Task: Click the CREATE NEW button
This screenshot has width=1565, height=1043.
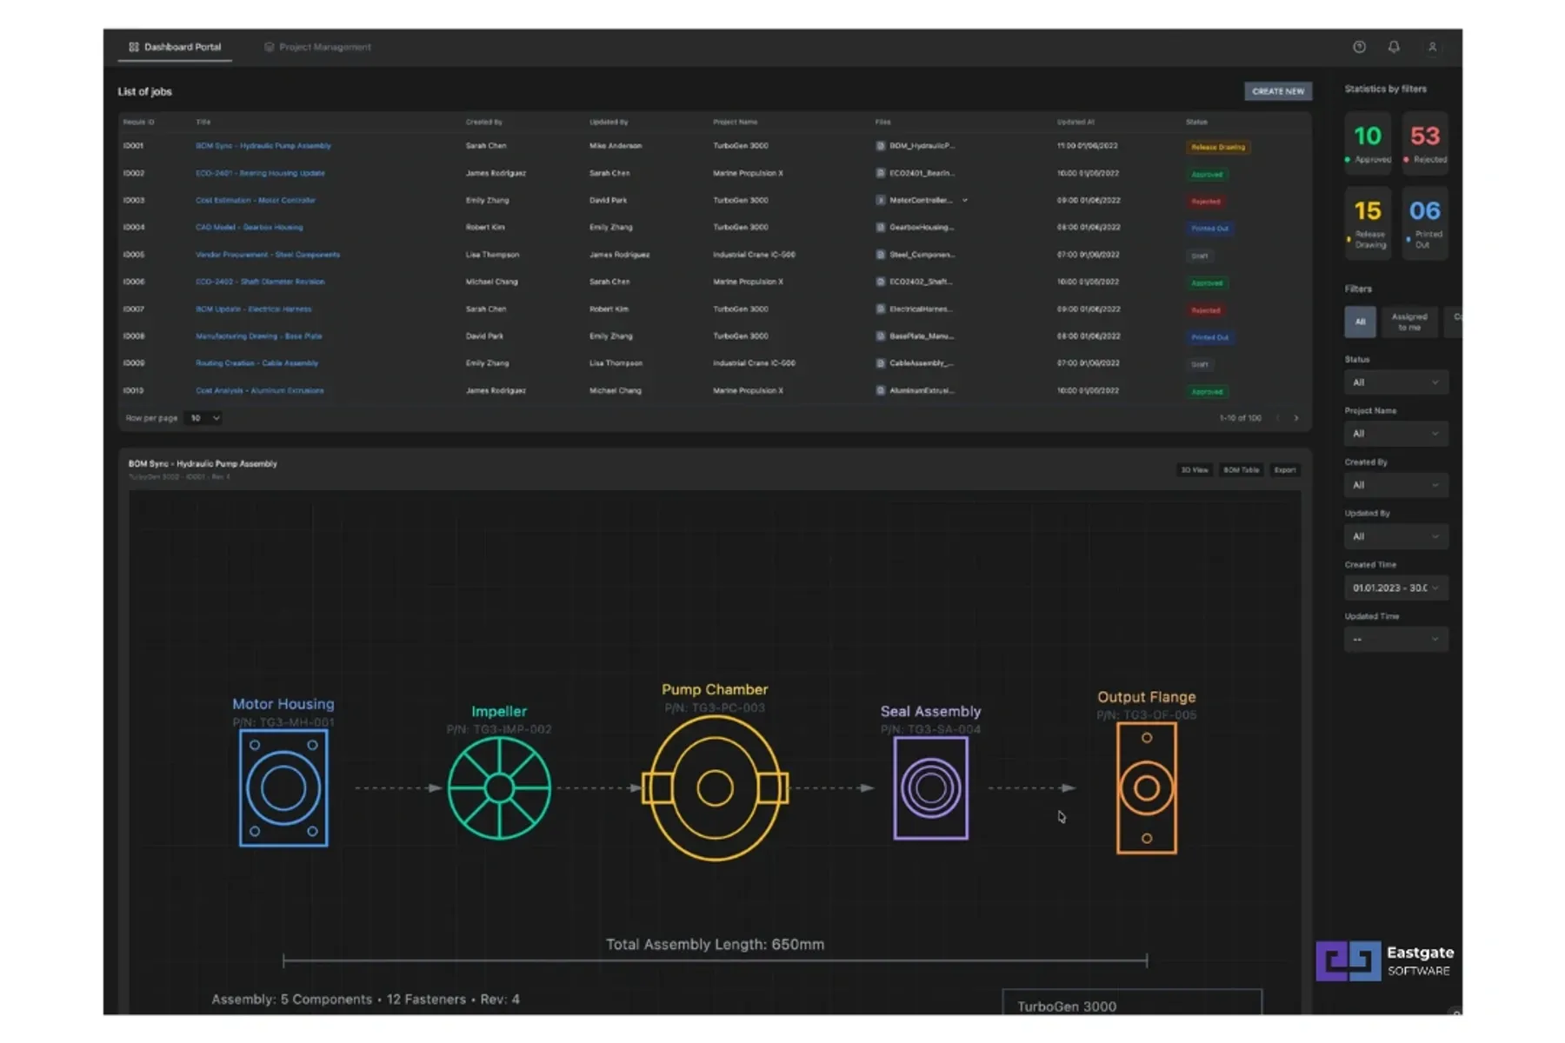Action: [x=1278, y=91]
